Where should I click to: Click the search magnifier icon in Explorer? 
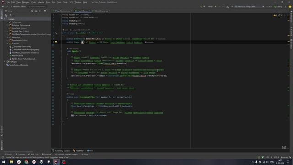(x=11, y=15)
